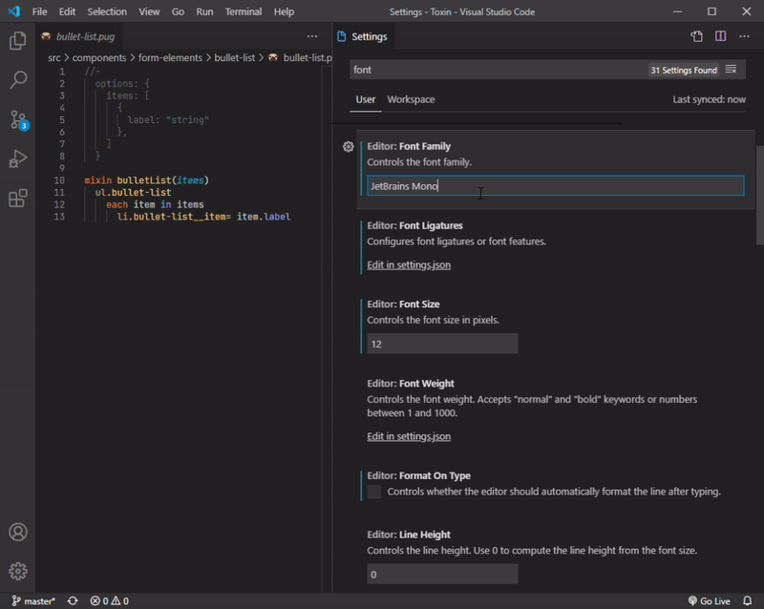This screenshot has height=609, width=764.
Task: Edit Font Ligatures in settings.json
Action: (409, 265)
